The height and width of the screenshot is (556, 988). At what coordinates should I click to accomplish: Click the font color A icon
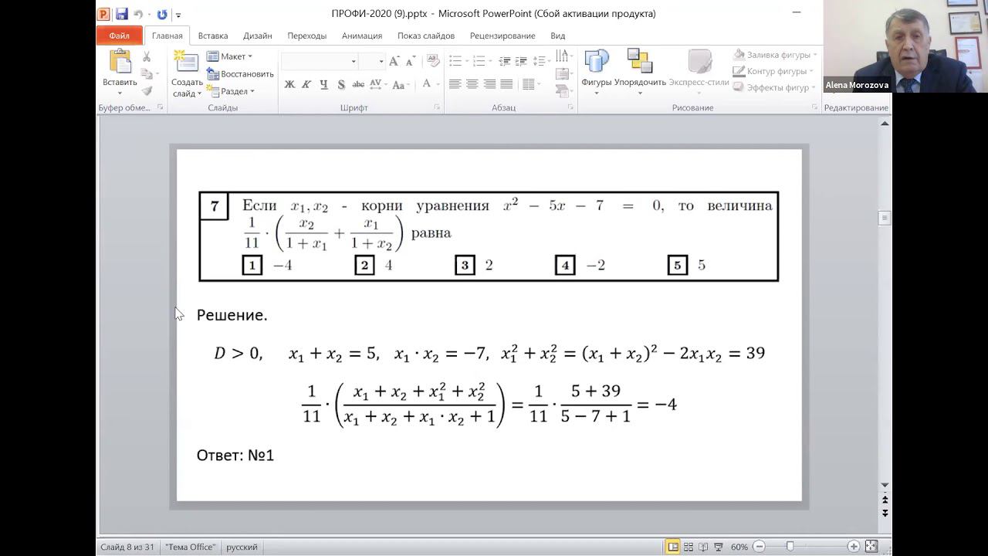click(426, 84)
